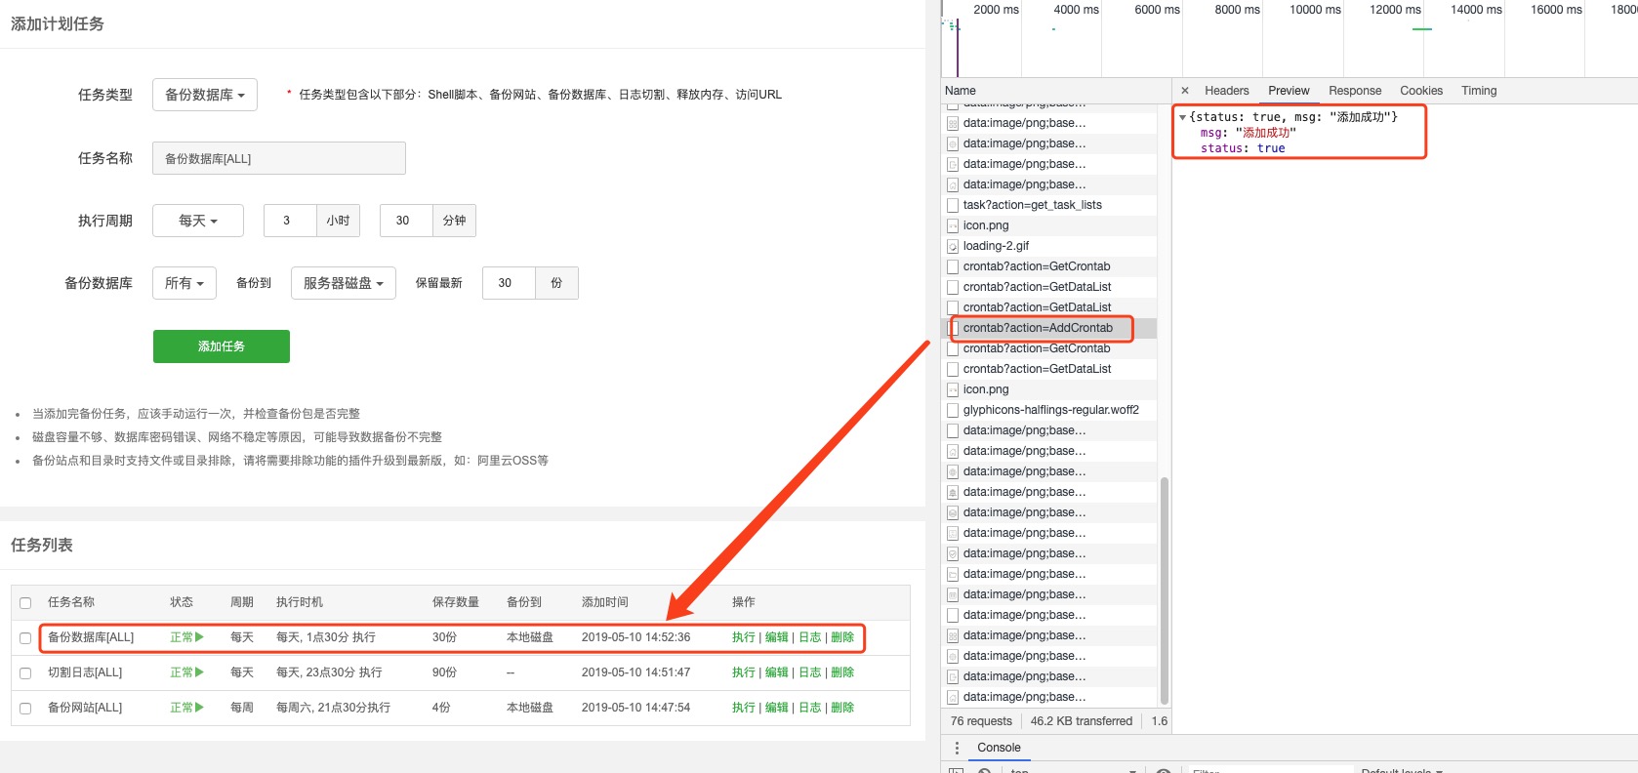The height and width of the screenshot is (773, 1638).
Task: Switch to the Response tab
Action: point(1354,91)
